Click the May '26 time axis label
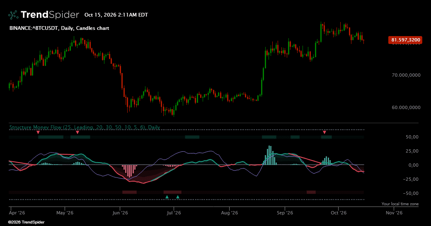 (65, 213)
